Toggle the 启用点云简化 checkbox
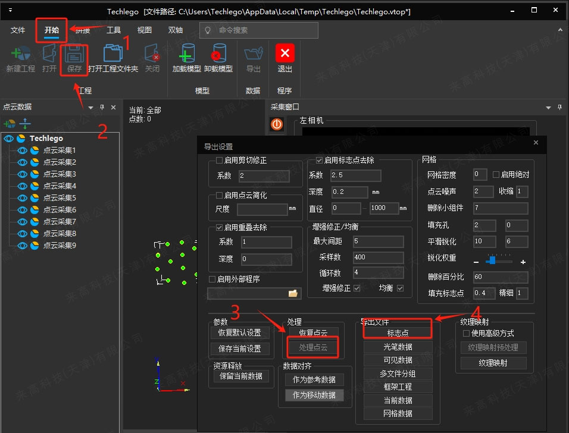This screenshot has width=569, height=433. tap(220, 195)
